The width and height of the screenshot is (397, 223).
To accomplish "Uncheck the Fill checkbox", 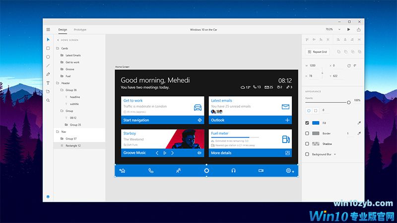I will (307, 123).
